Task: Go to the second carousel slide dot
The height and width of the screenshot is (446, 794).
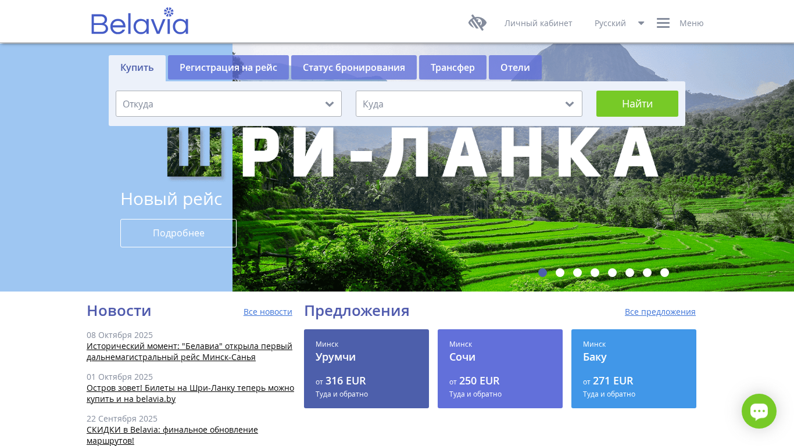Action: 560,272
